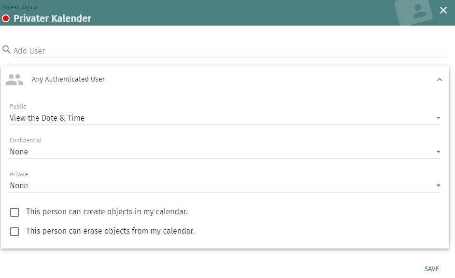Click the arrow icon of the Public field
Screen dimensions: 455x278
pyautogui.click(x=438, y=118)
